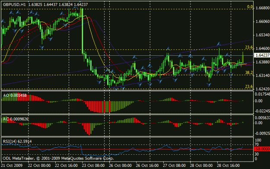Click the 28 Oct 16:00 time axis label
Viewport: 270px width, 169px height.
coord(229,166)
